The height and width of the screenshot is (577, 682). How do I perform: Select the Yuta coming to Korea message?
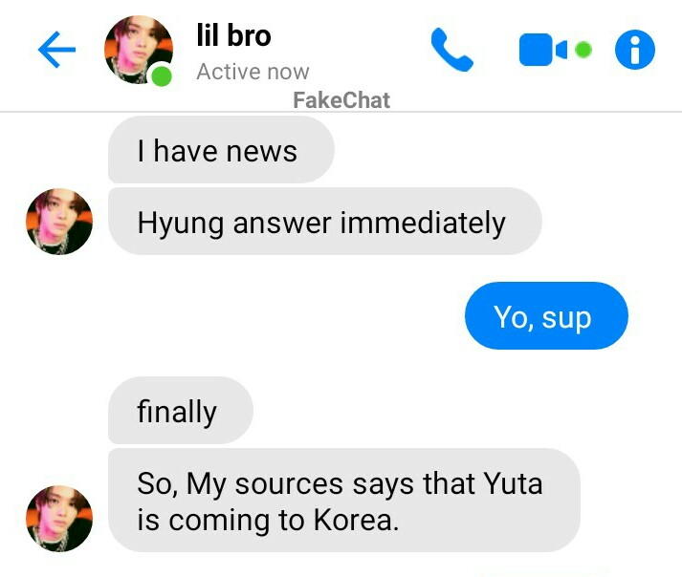pyautogui.click(x=344, y=501)
